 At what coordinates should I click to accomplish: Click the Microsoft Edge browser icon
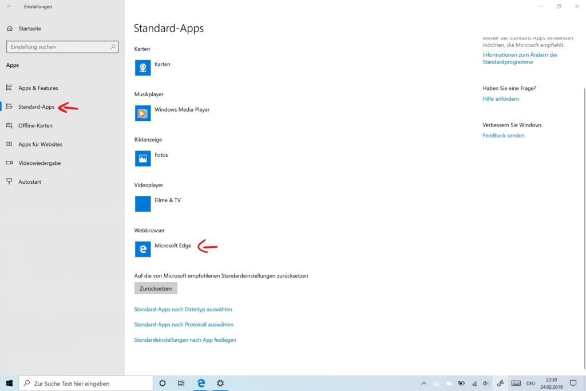[142, 249]
